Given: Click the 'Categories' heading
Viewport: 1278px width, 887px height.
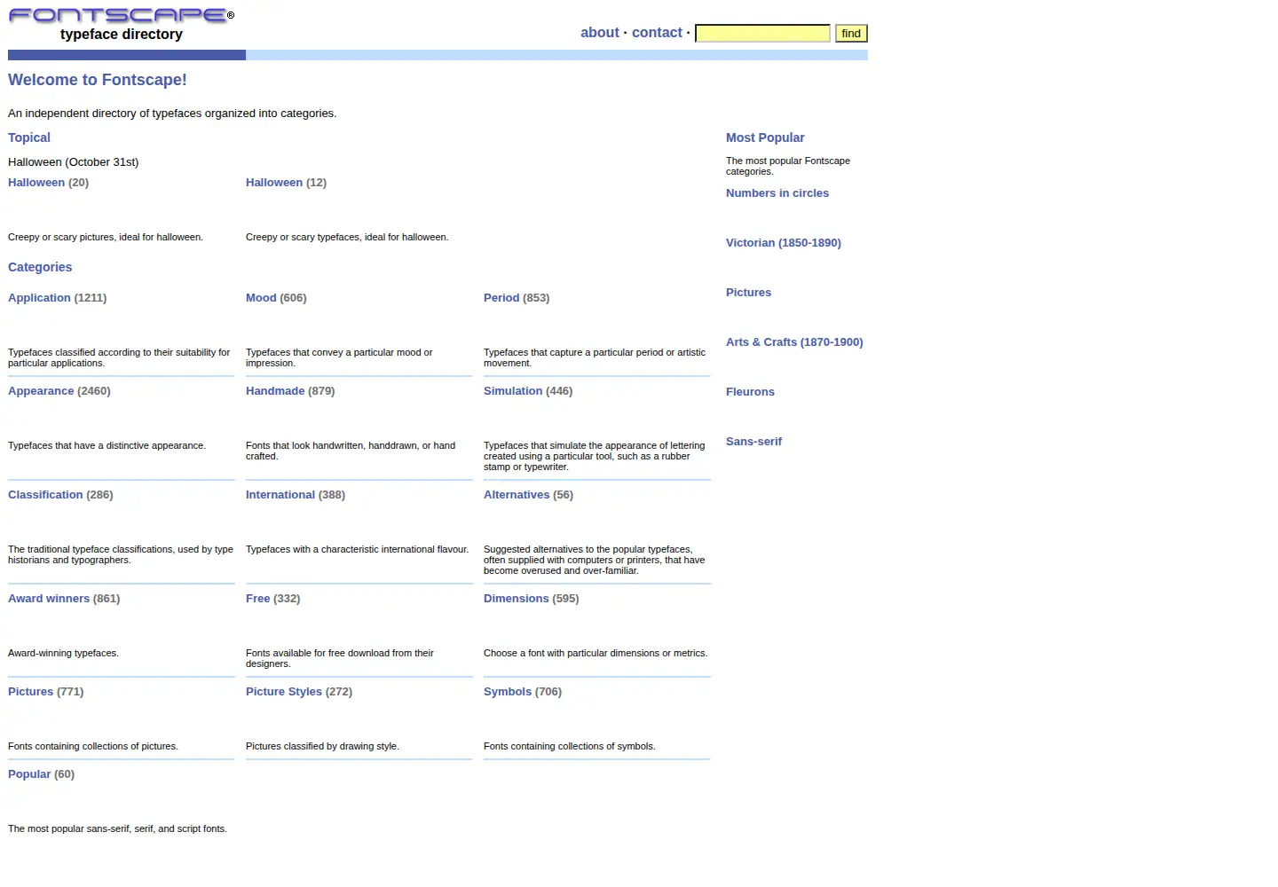Looking at the screenshot, I should [x=40, y=267].
